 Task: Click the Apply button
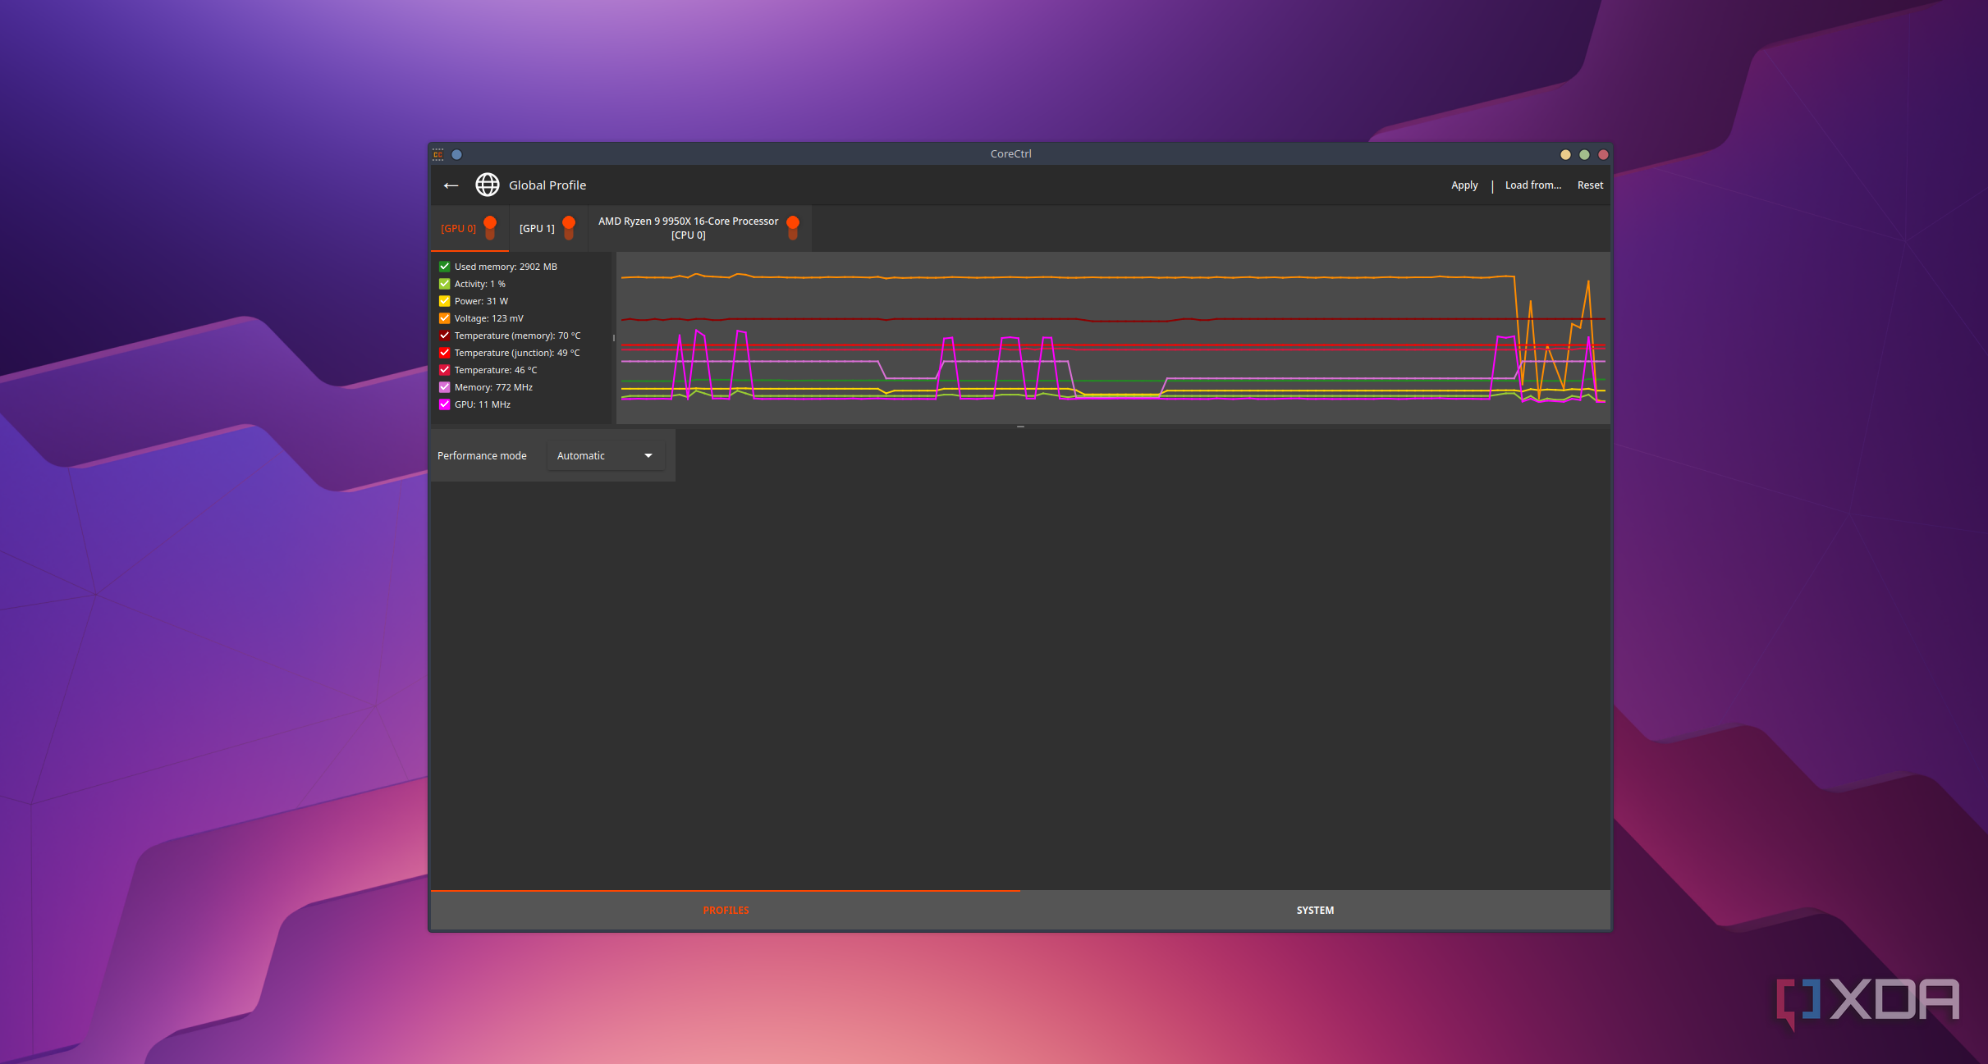tap(1464, 185)
